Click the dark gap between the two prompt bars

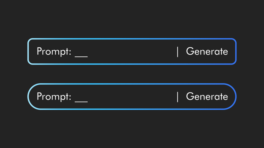(132, 74)
